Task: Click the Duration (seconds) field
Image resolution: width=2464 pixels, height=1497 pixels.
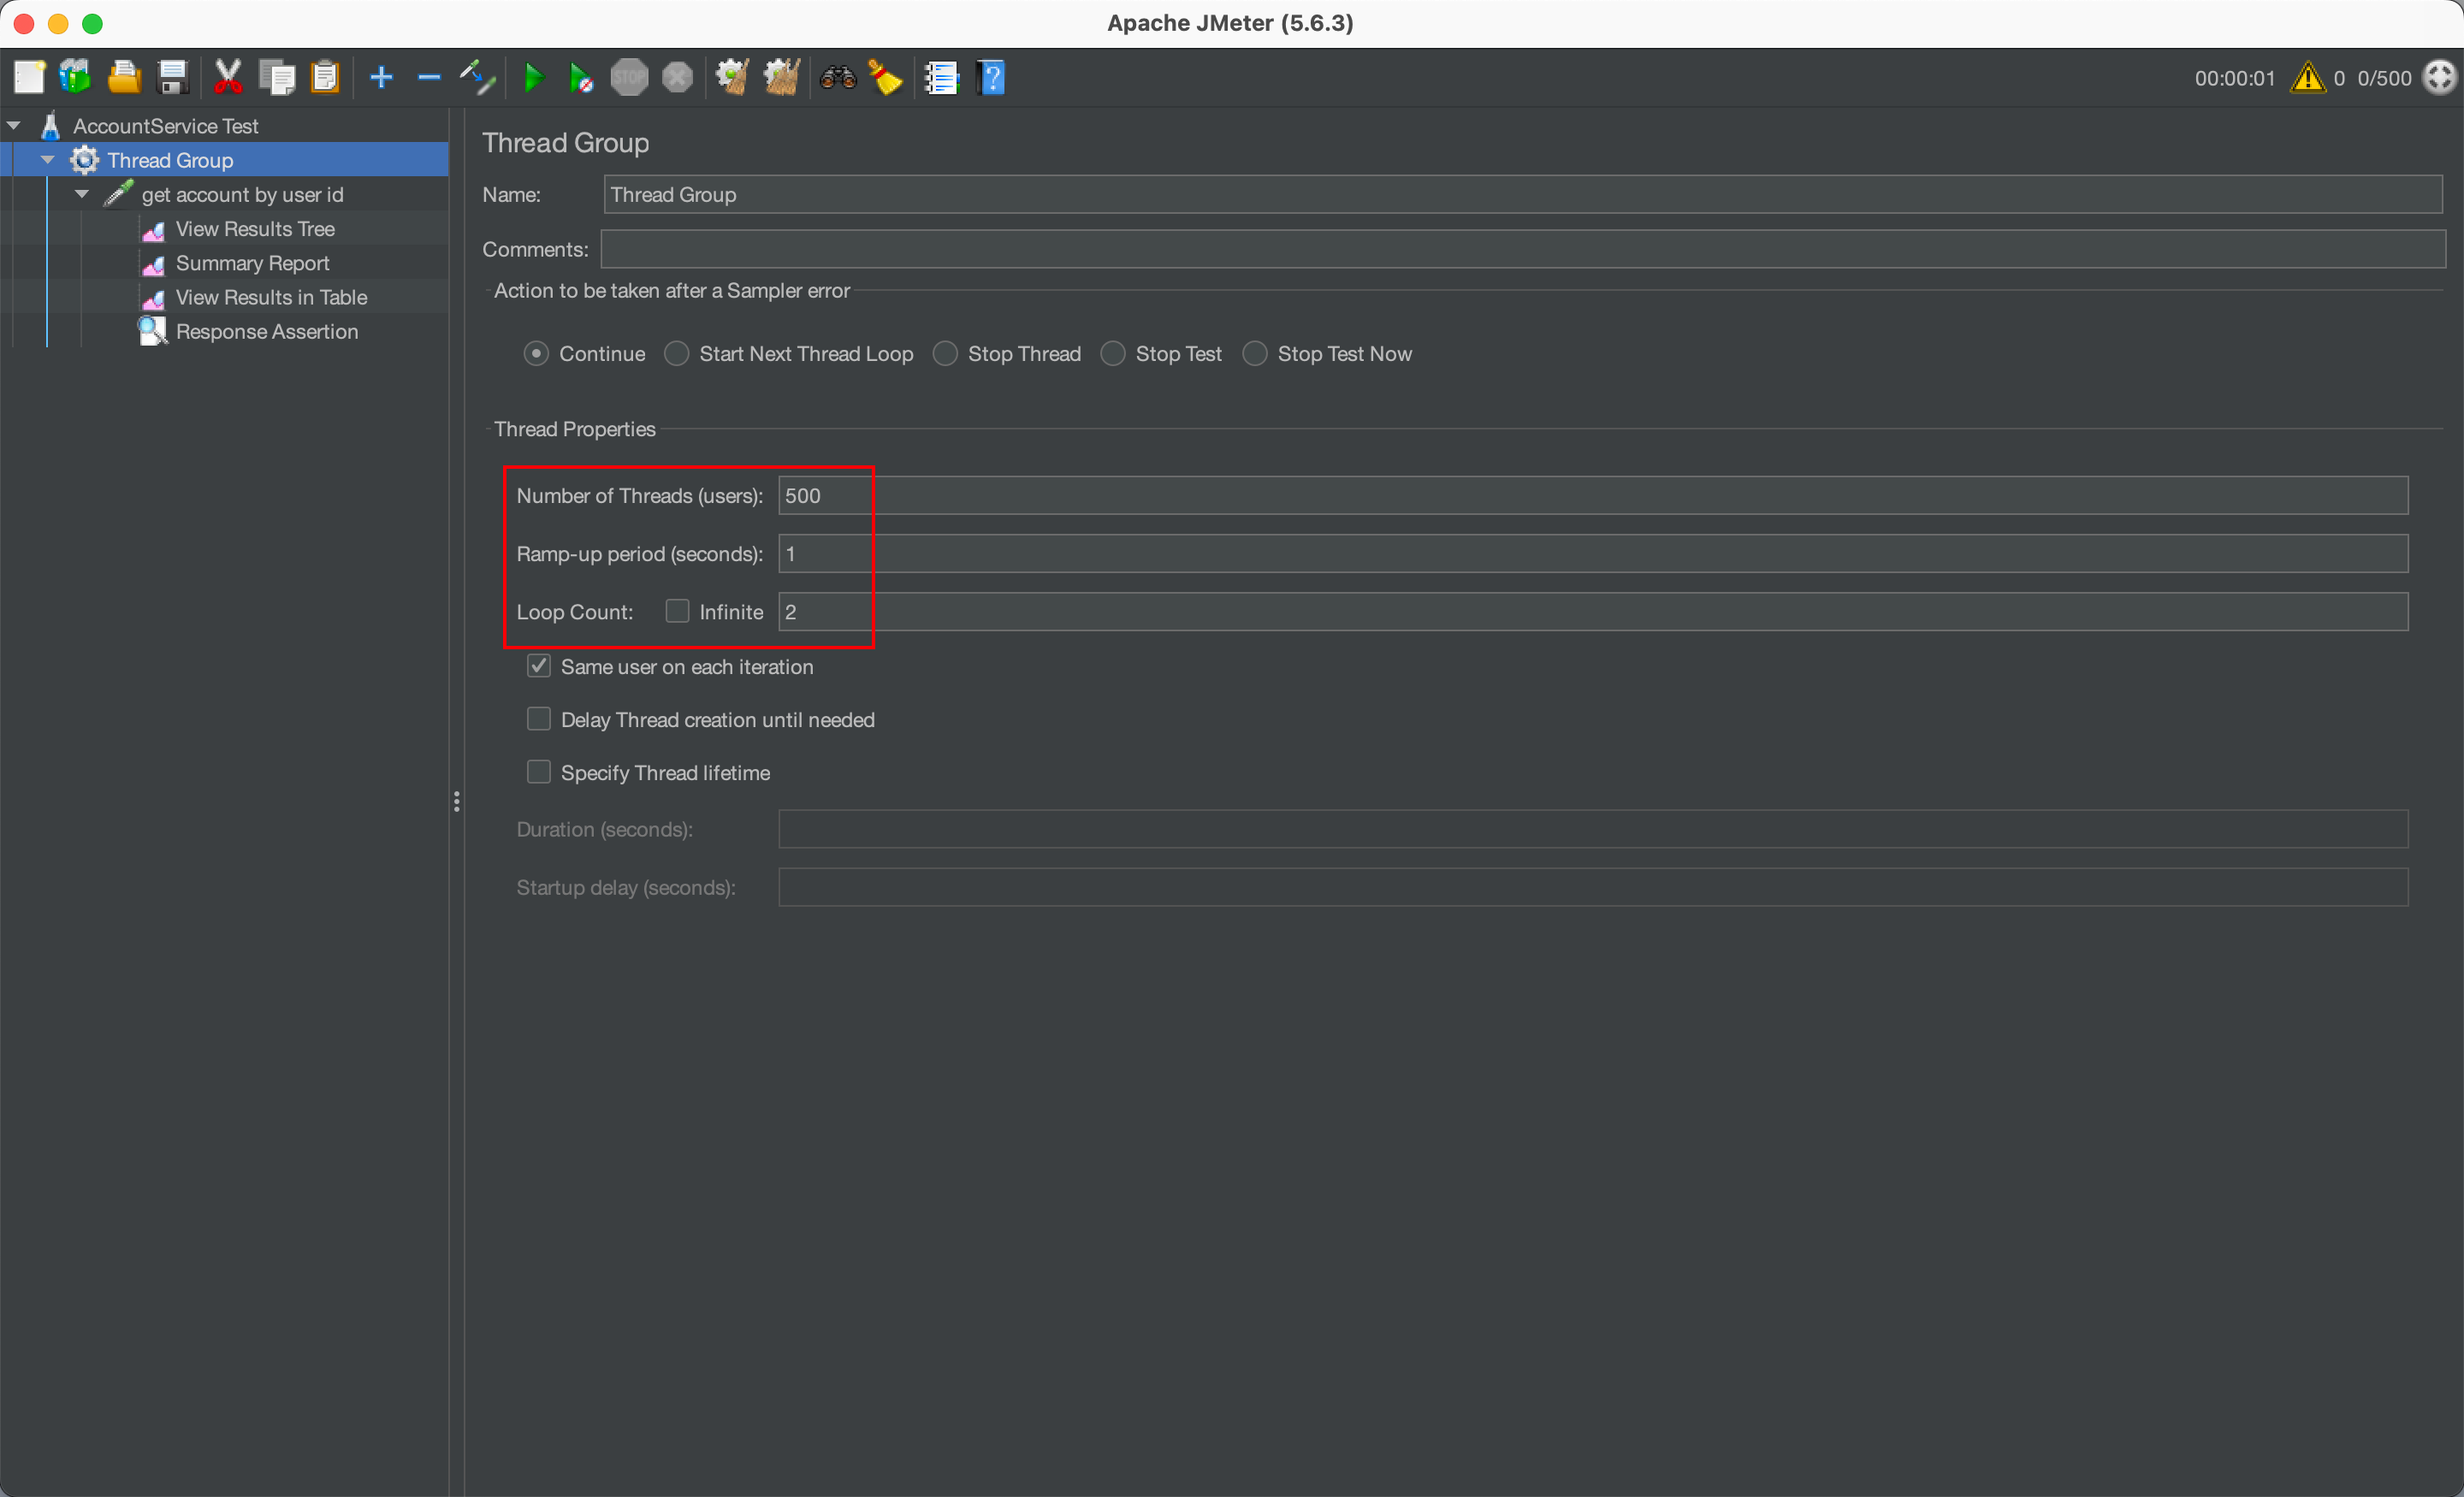Action: [x=1593, y=829]
